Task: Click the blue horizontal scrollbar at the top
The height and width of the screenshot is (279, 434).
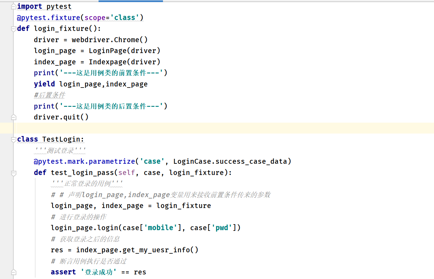Action: coord(130,1)
